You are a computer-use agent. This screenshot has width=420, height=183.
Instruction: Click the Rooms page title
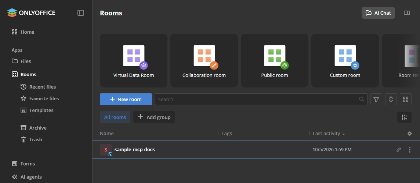click(x=111, y=13)
